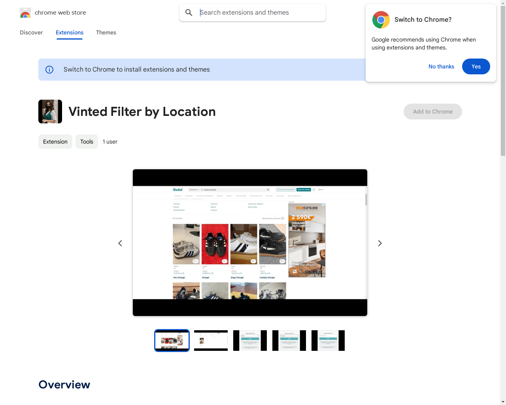Click the Tools category chip
506x405 pixels.
[x=87, y=142]
